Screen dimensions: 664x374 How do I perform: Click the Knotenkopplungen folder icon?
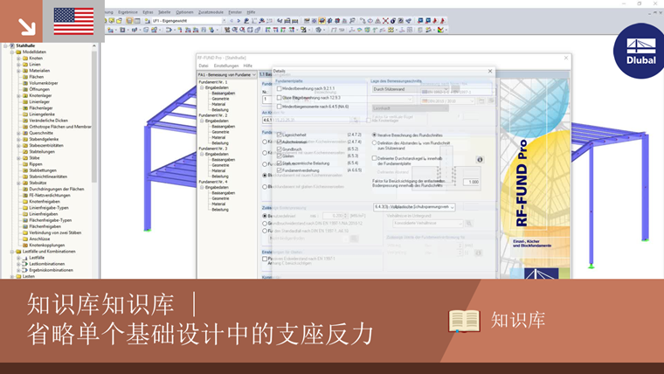click(25, 245)
